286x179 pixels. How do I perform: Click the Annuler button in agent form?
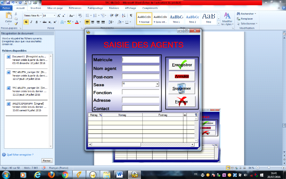[182, 76]
